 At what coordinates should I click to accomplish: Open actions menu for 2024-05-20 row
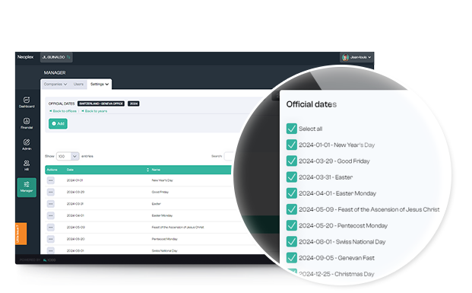click(x=51, y=239)
